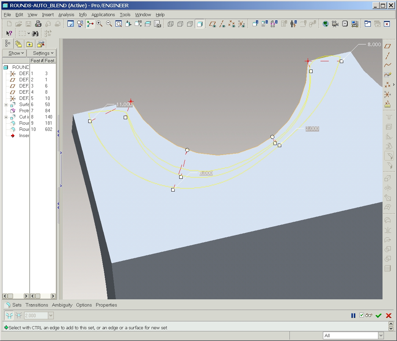The image size is (397, 341).
Task: Open the Analysis menu
Action: 66,15
